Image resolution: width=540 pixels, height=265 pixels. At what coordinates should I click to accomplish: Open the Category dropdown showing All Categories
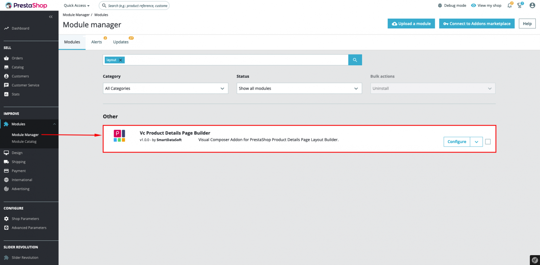tap(165, 88)
